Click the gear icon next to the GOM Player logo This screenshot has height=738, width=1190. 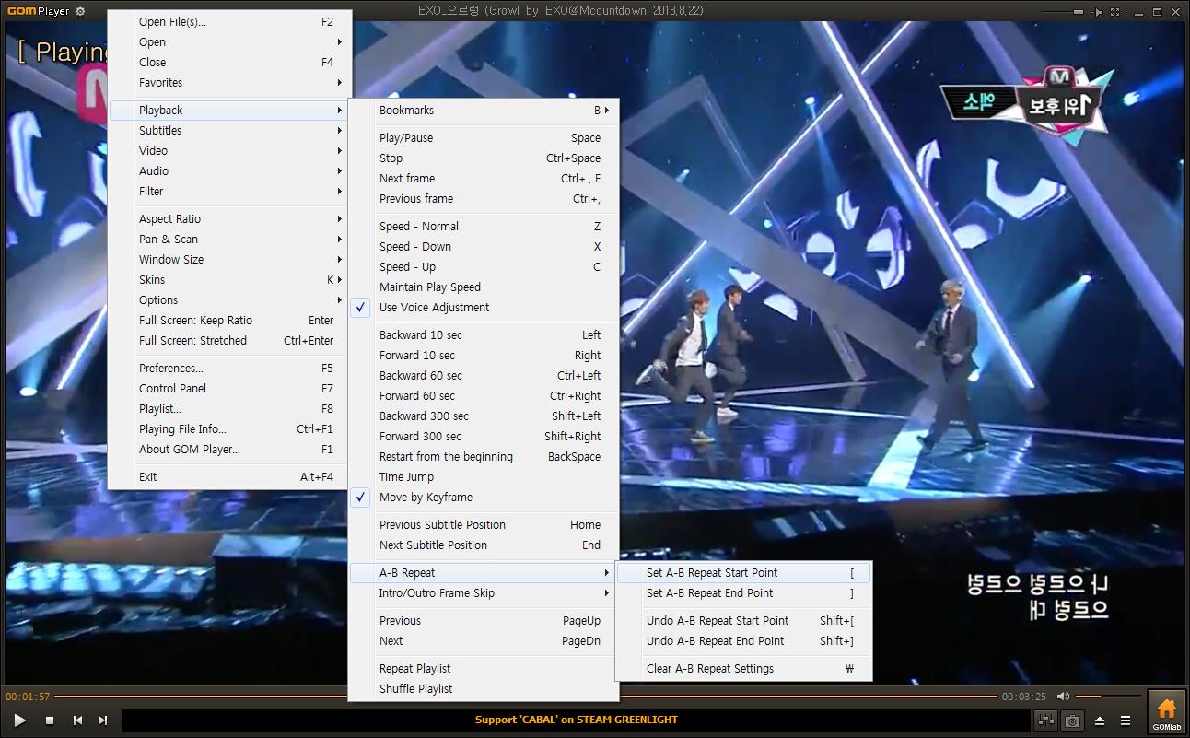click(80, 11)
